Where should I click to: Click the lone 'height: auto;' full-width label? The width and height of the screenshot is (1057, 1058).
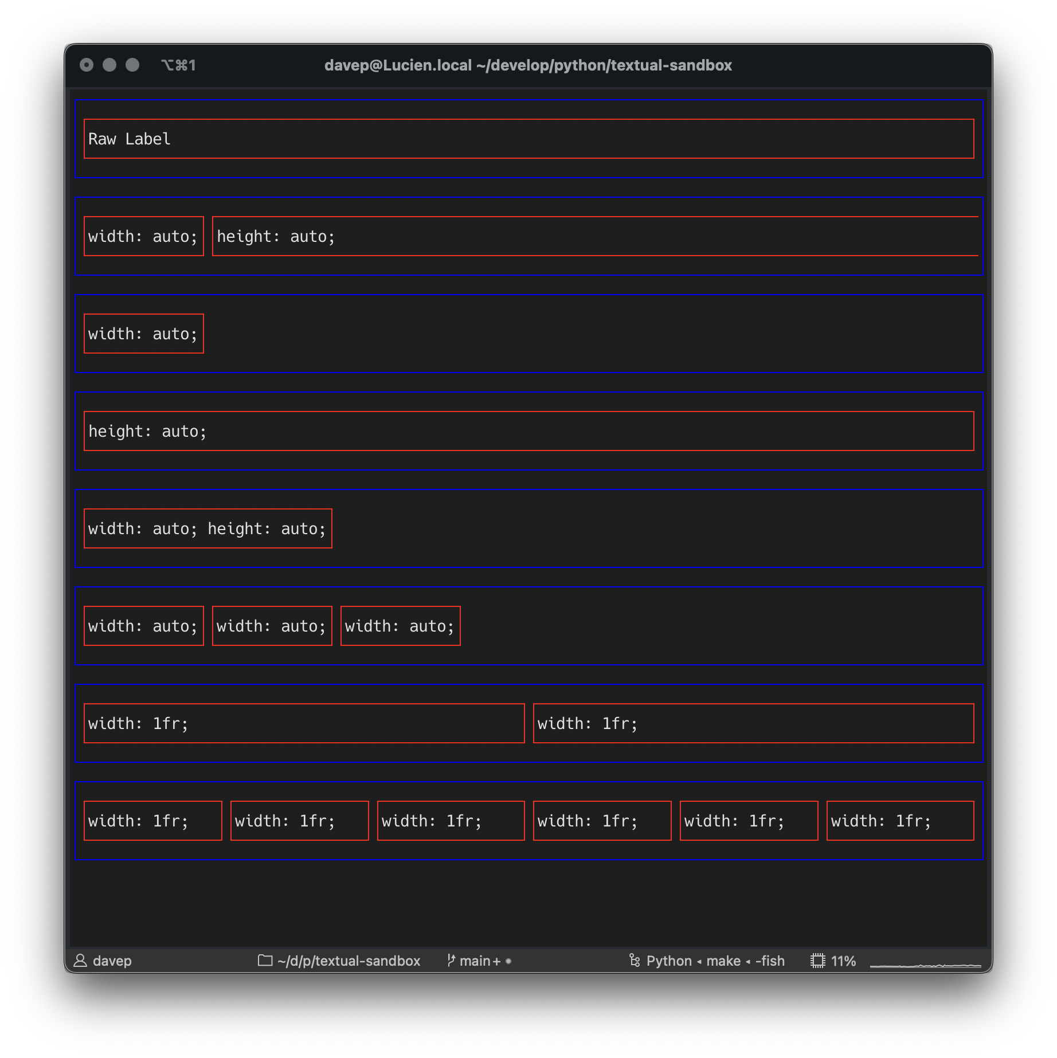point(528,431)
